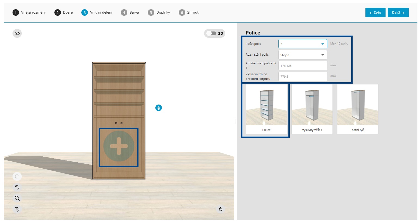Viewport: 419px width, 221px height.
Task: Choose the Výsuvný věšák thumbnail
Action: pyautogui.click(x=312, y=109)
